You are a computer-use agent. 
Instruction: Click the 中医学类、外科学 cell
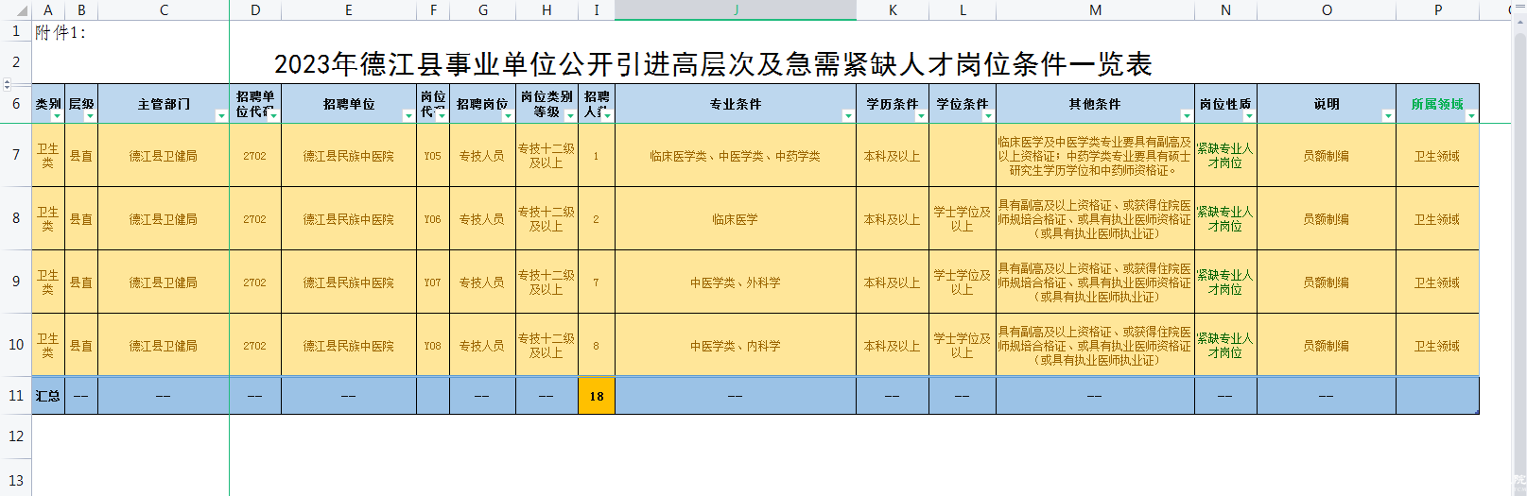[x=735, y=282]
